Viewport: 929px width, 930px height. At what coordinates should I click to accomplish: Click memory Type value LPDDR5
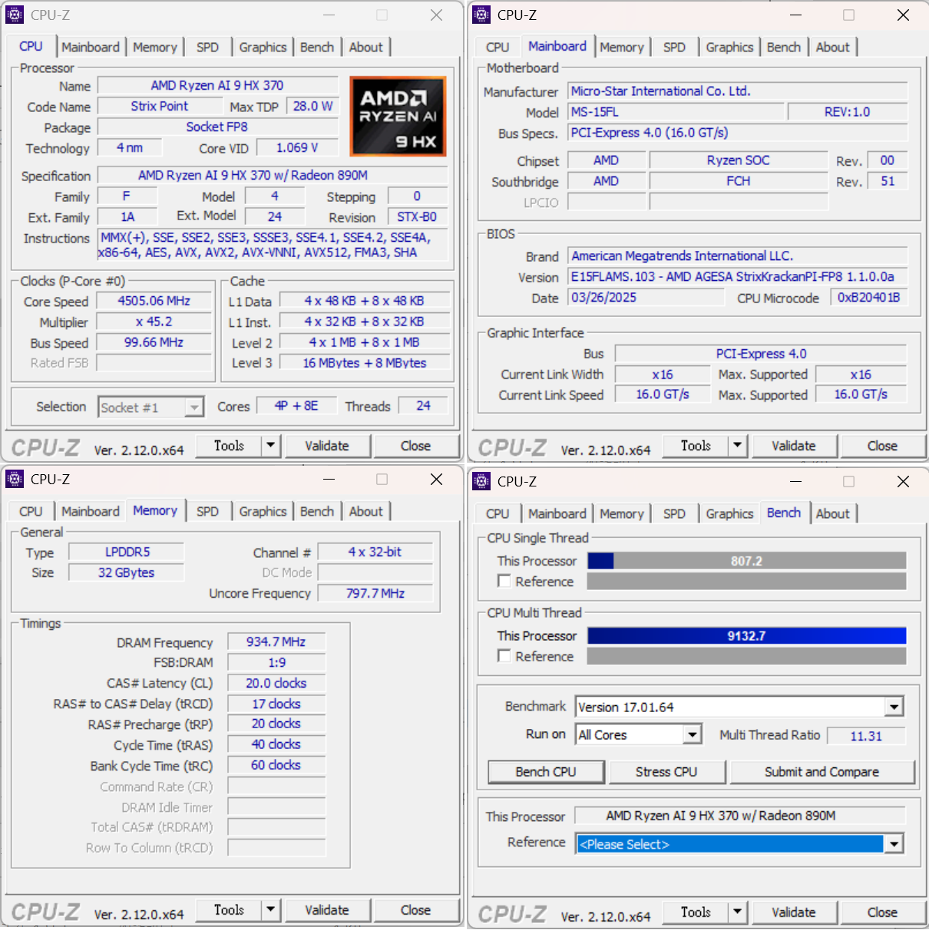coord(127,552)
